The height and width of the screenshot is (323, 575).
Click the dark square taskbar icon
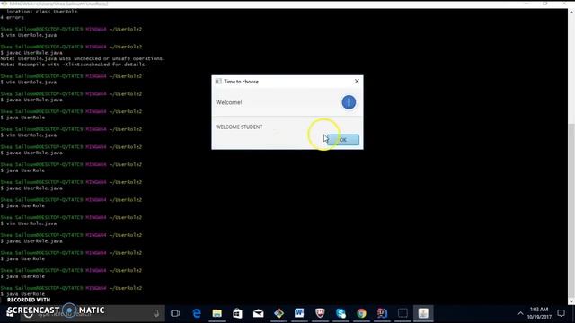402,313
